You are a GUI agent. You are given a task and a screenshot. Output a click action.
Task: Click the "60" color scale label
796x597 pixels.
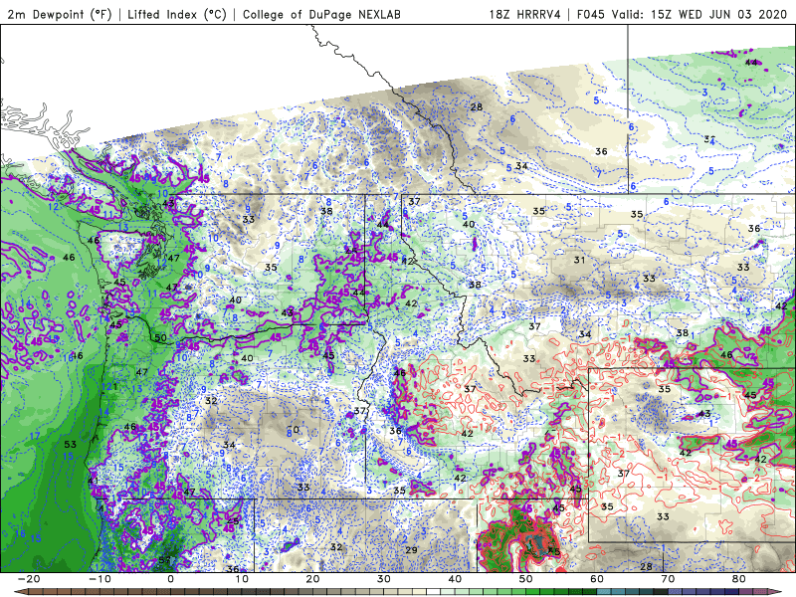click(x=597, y=579)
